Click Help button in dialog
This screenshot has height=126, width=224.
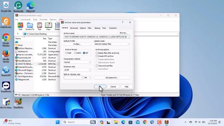[x=126, y=86]
